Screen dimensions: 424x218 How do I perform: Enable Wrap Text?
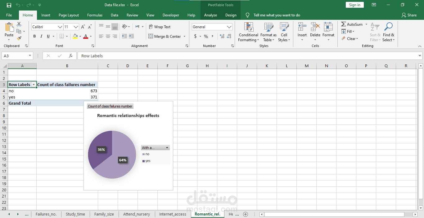point(160,27)
